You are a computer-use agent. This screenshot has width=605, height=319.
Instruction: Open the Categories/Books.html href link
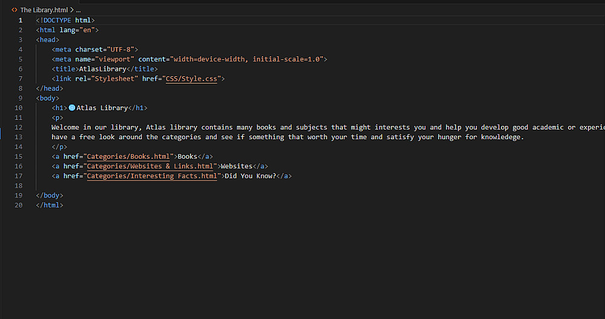128,156
